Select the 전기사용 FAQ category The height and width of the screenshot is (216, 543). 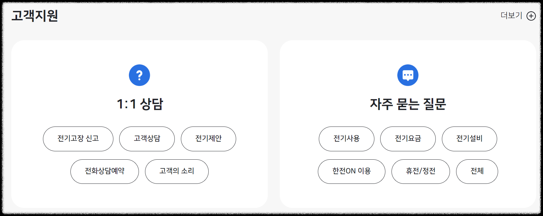346,139
